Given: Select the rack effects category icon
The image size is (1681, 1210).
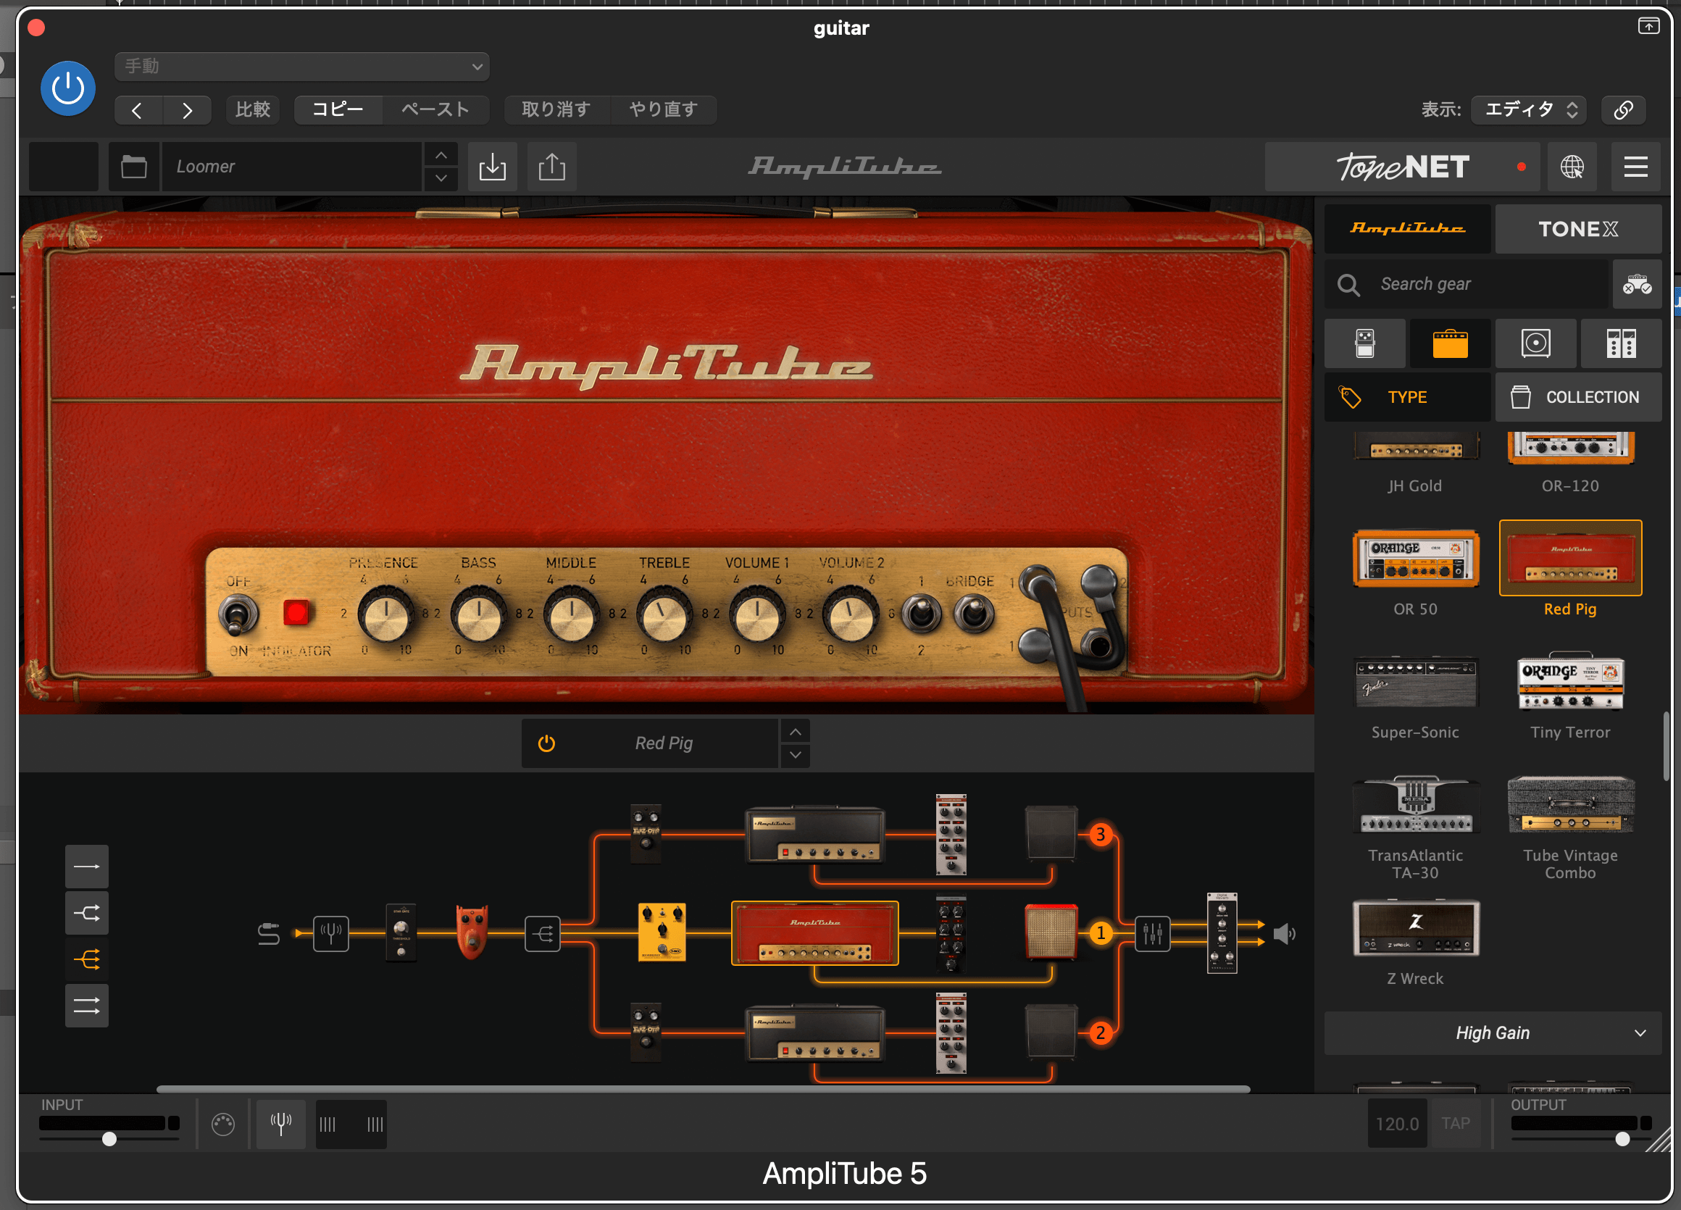Looking at the screenshot, I should pyautogui.click(x=1622, y=343).
